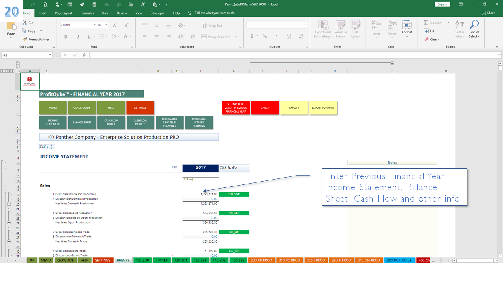Click the Print Preview icon in quick access toolbar

pyautogui.click(x=46, y=4)
